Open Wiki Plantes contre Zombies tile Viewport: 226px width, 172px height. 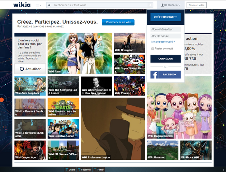point(63,107)
